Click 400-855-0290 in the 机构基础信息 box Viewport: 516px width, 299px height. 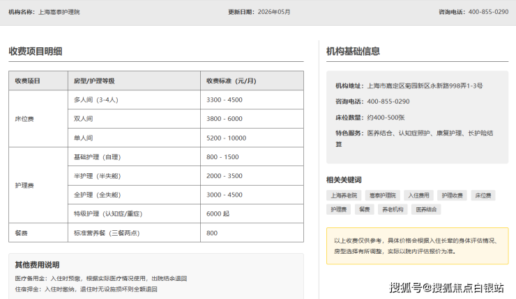click(388, 102)
